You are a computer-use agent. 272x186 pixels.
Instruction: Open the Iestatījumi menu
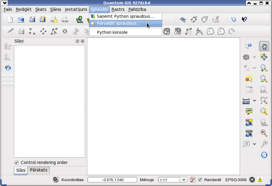[76, 9]
